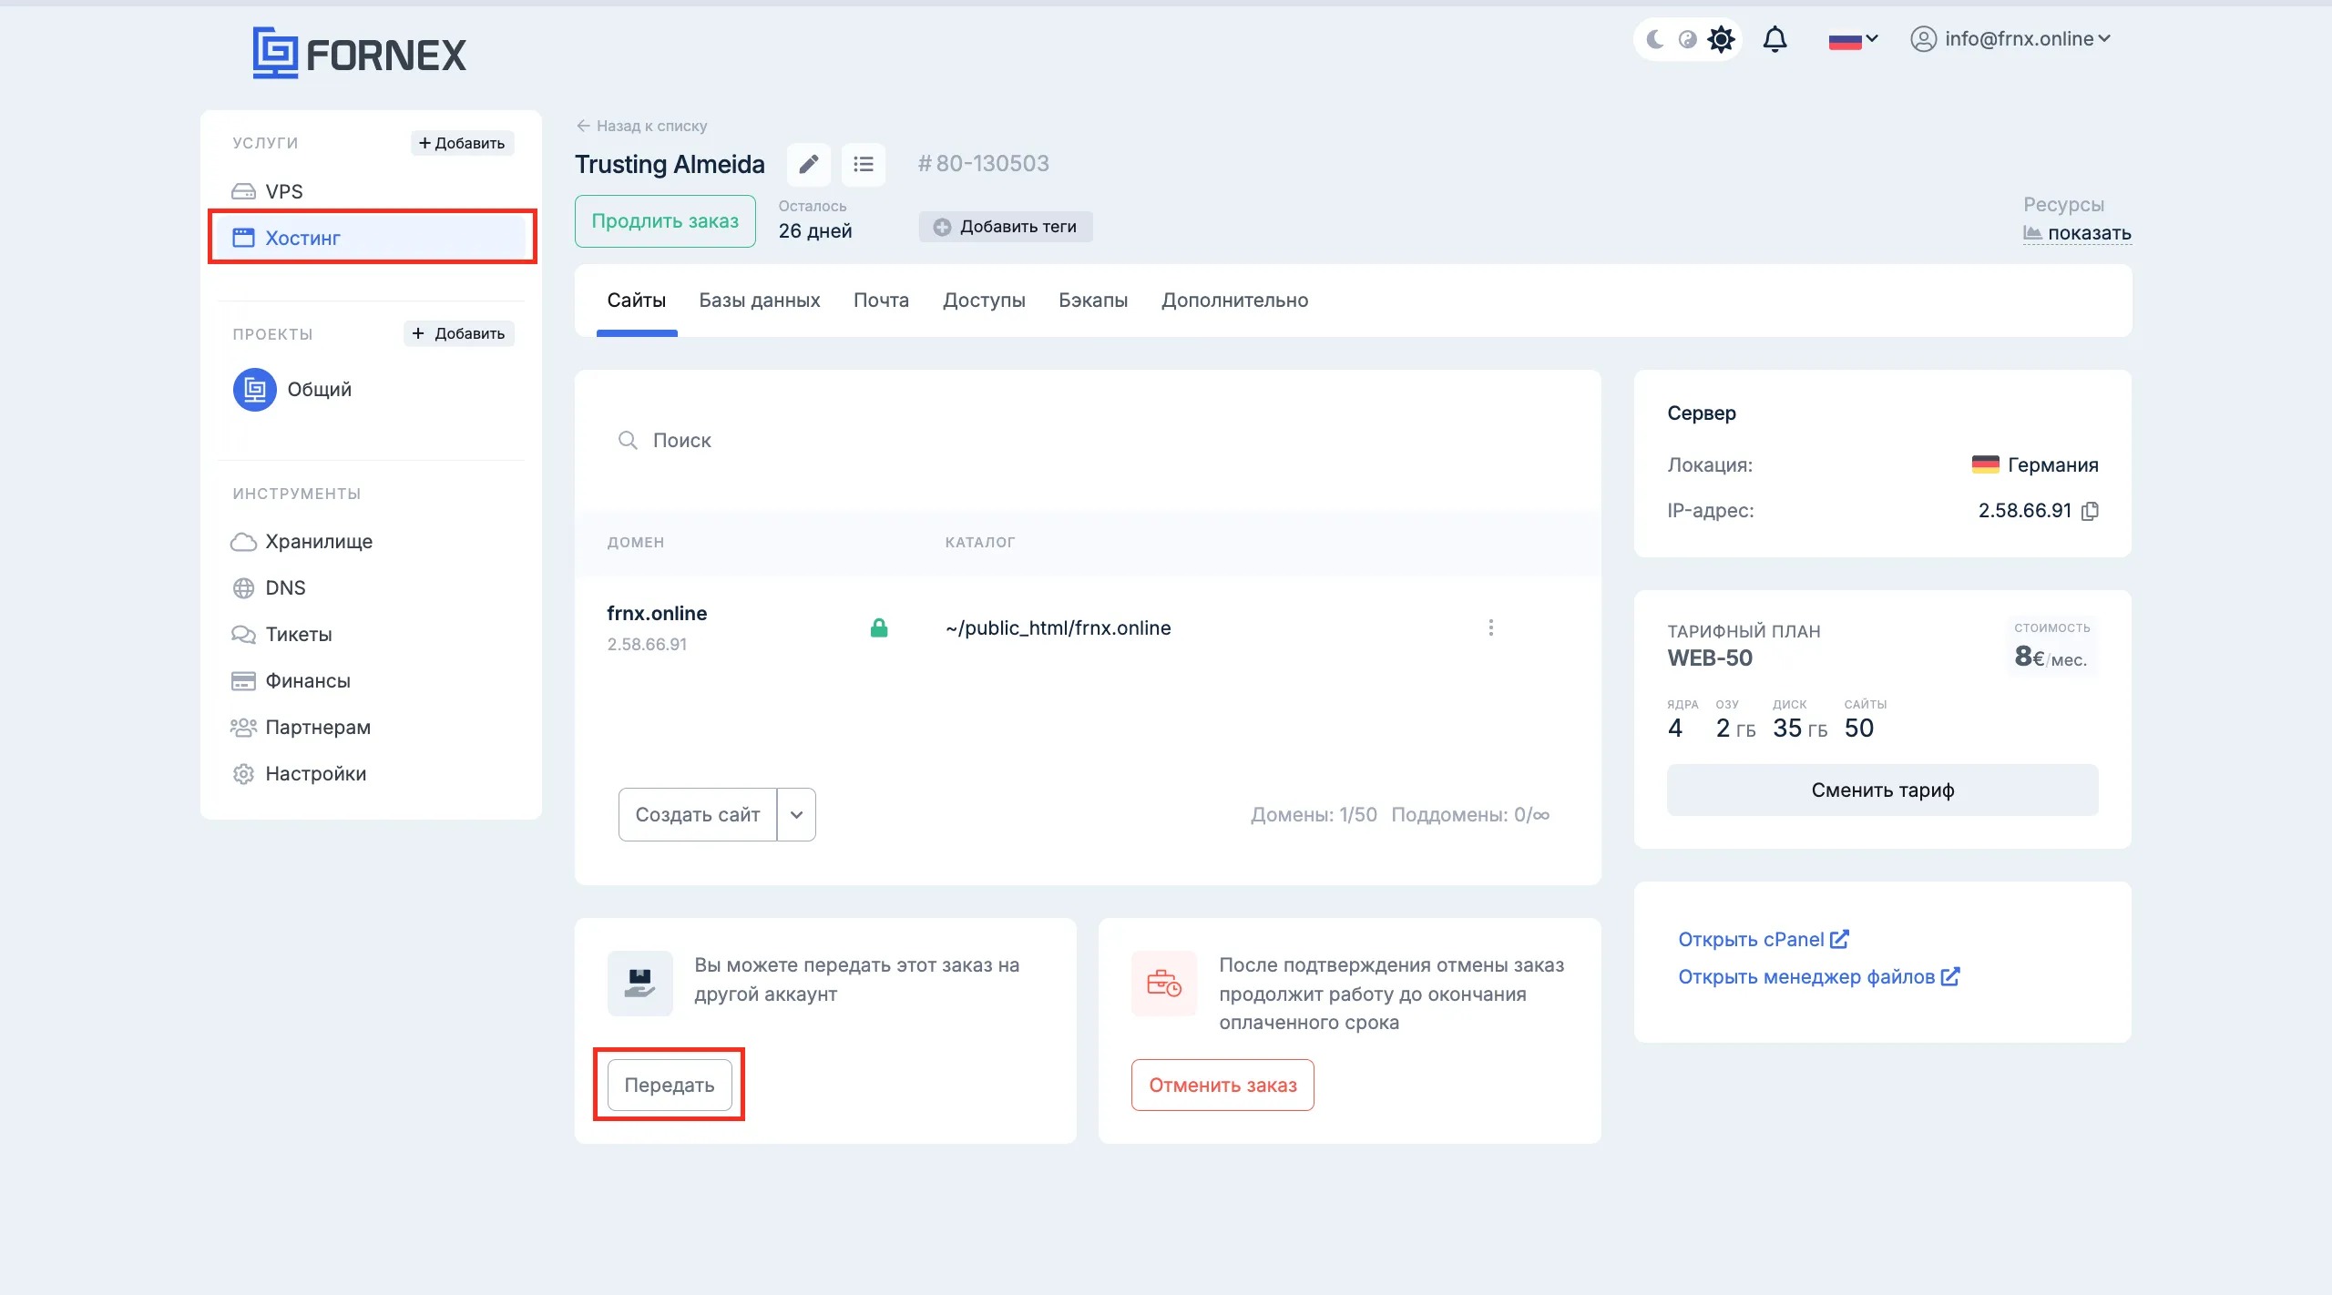The width and height of the screenshot is (2332, 1295).
Task: Open the notifications bell
Action: point(1775,39)
